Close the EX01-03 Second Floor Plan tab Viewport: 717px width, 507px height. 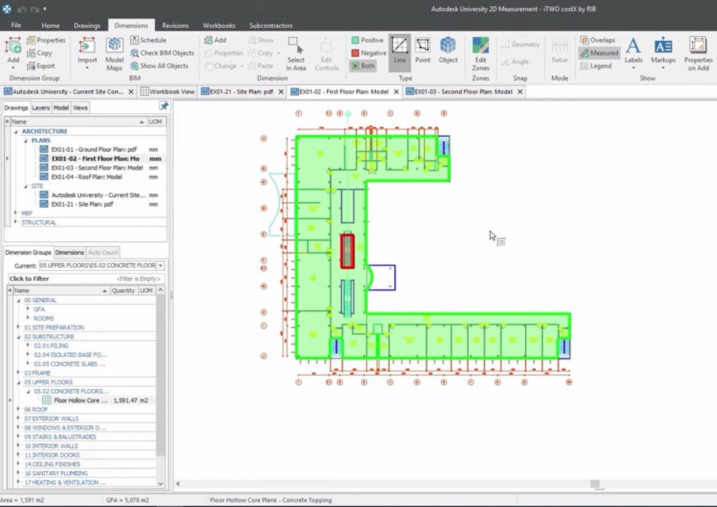tap(520, 92)
